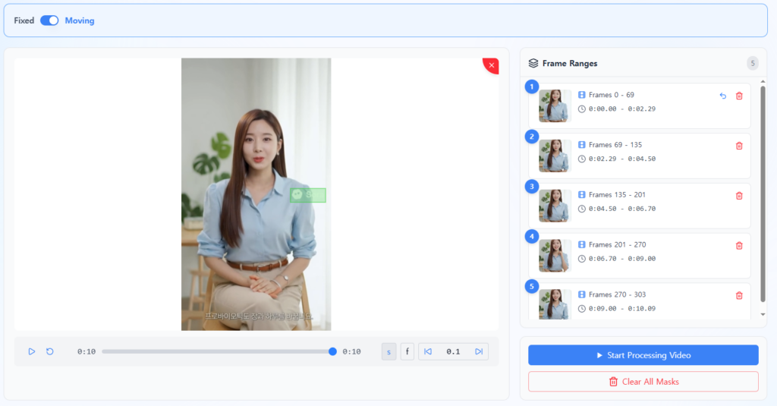Click the video timeline seek slider

[217, 351]
